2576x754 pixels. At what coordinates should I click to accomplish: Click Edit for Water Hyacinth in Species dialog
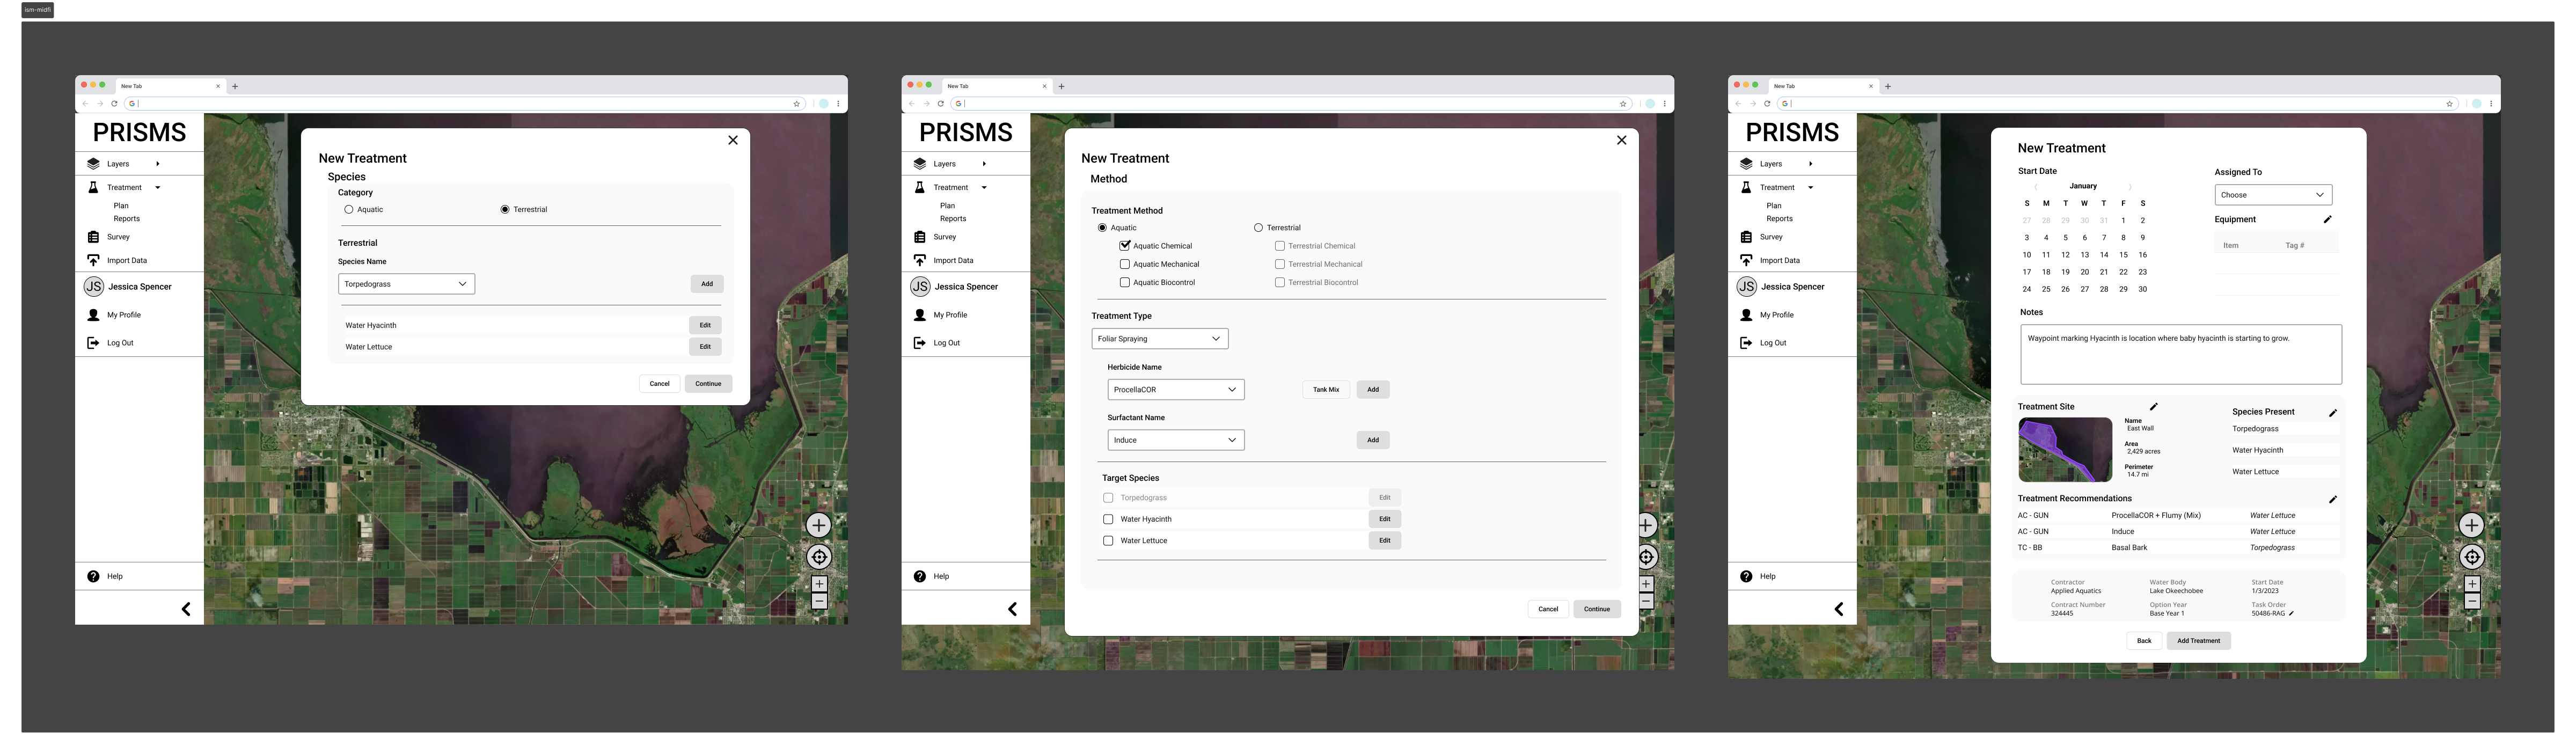click(x=705, y=325)
